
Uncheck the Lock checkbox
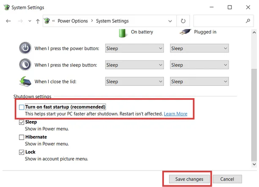[22, 152]
